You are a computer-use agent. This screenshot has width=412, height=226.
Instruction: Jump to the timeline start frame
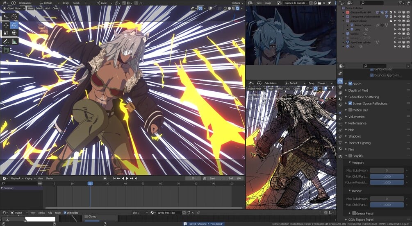(114, 178)
